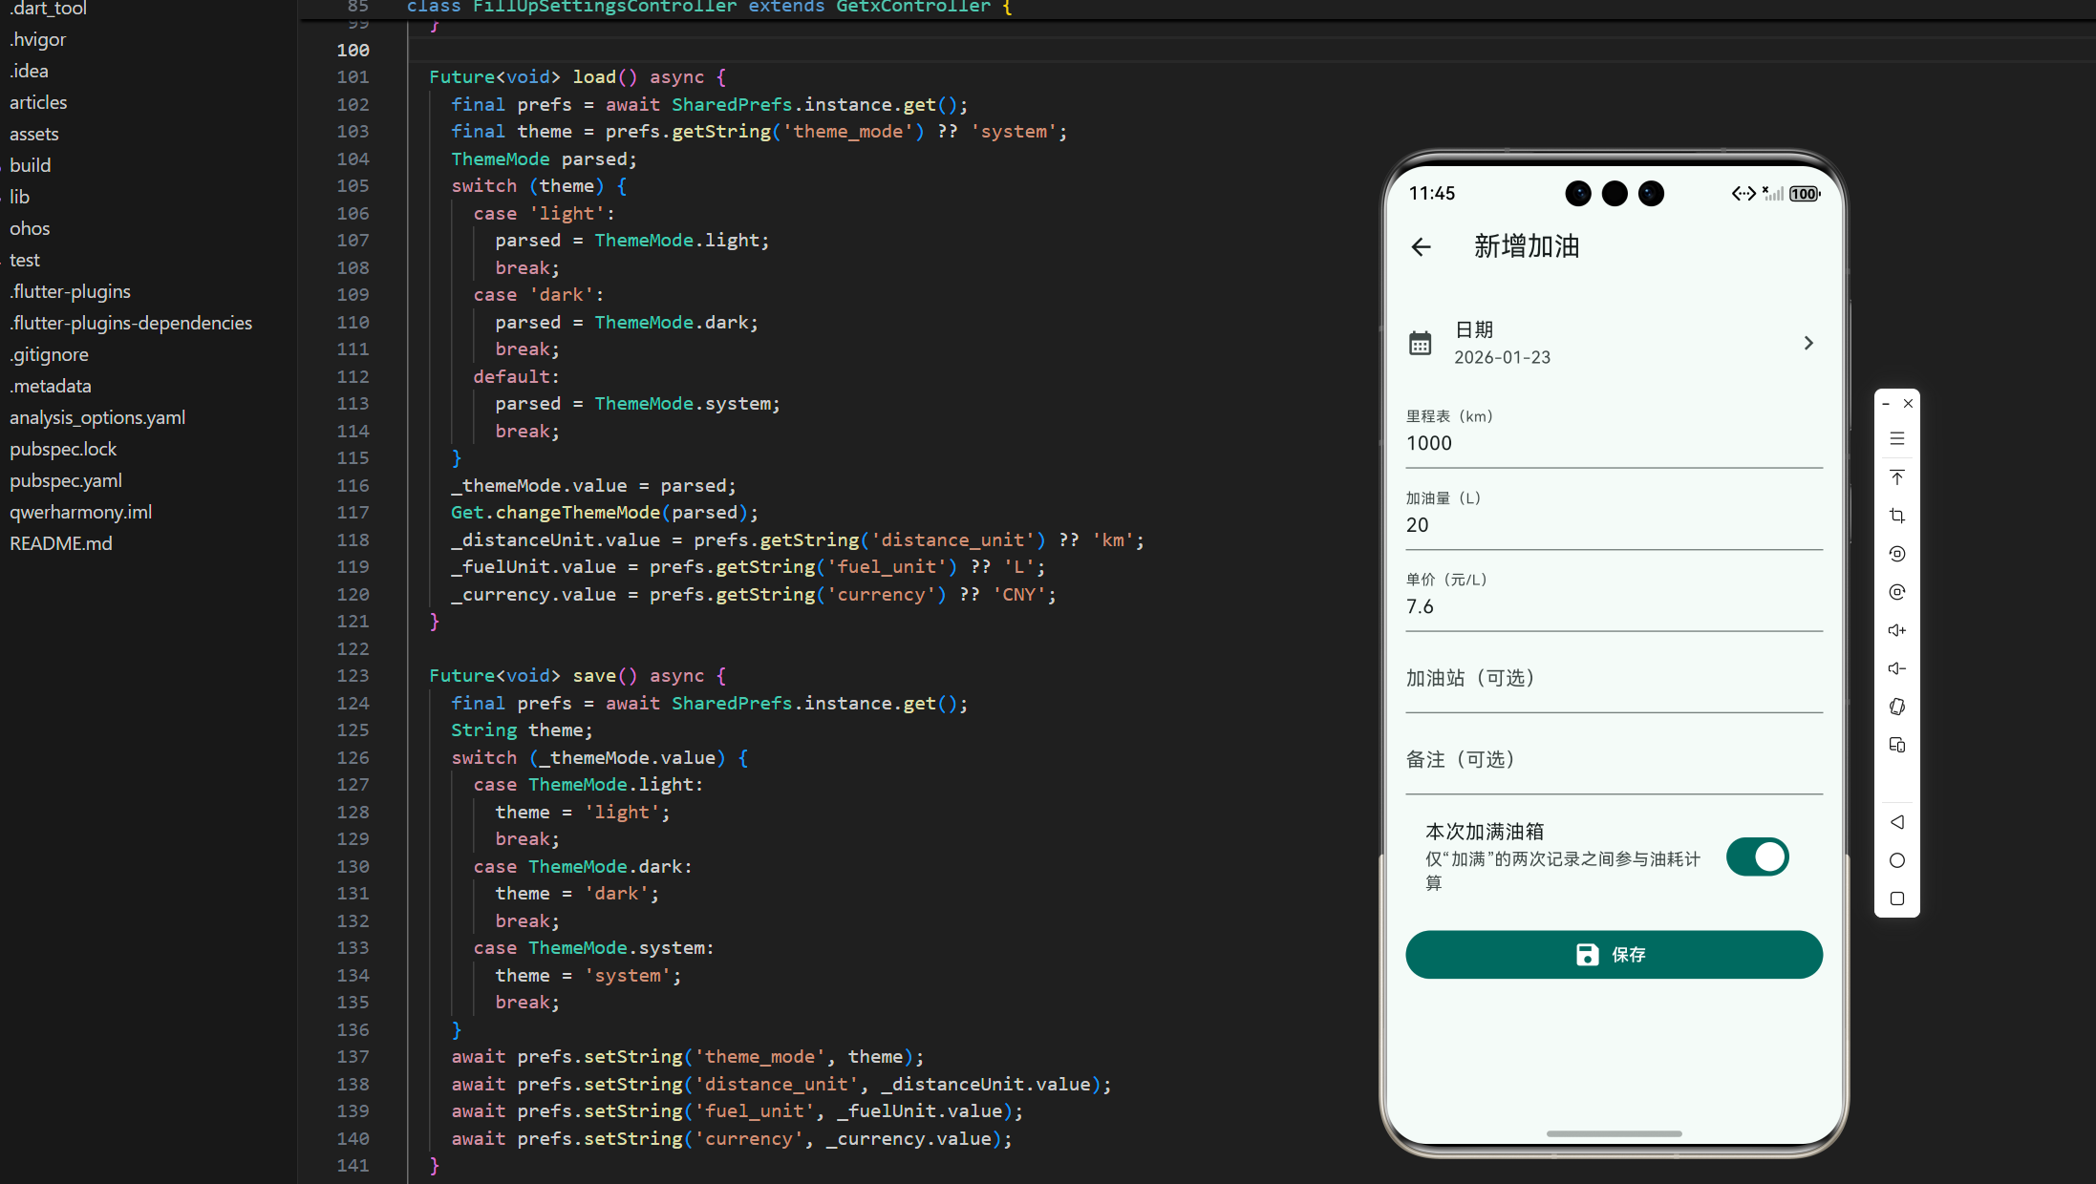2096x1184 pixels.
Task: Click the shake device icon
Action: [1897, 707]
